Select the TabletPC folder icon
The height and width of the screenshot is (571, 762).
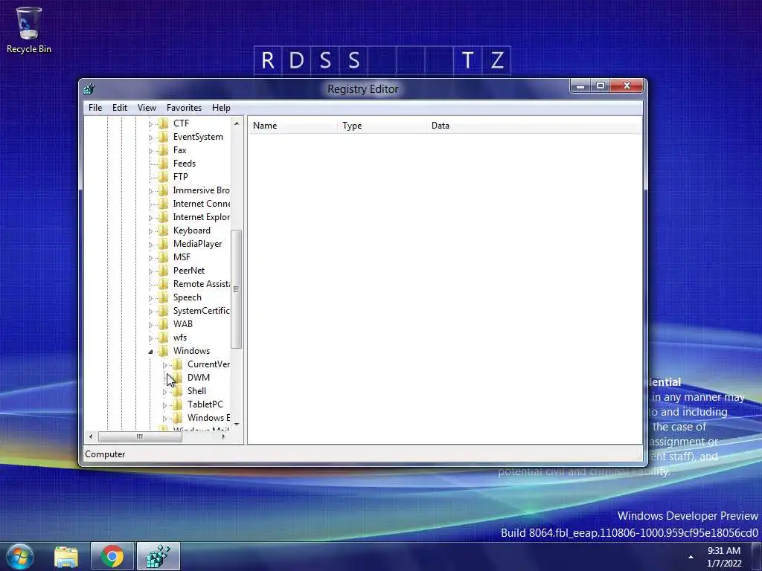178,404
